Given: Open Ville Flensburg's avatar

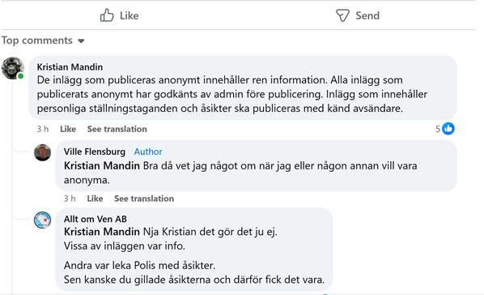Looking at the screenshot, I should click(42, 152).
